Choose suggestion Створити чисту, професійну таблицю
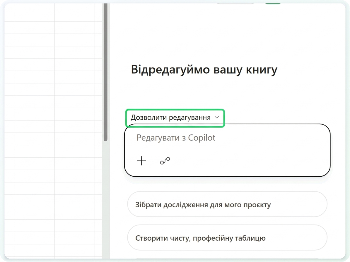The image size is (350, 262). point(227,237)
